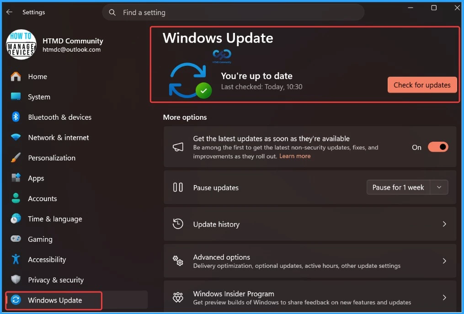Image resolution: width=464 pixels, height=314 pixels.
Task: Select Personalization in the sidebar
Action: point(76,158)
